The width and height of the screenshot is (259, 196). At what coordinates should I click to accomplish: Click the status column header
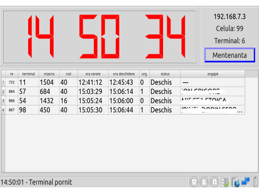[x=165, y=74]
